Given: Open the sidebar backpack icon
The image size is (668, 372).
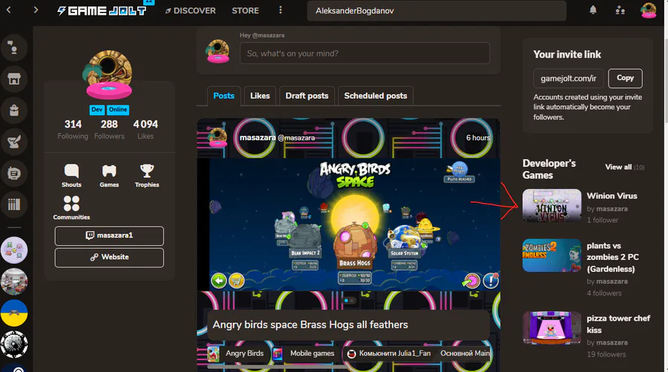Looking at the screenshot, I should 14,110.
